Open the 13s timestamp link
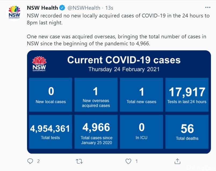Viewport: 216px width, 171px height. coord(109,8)
